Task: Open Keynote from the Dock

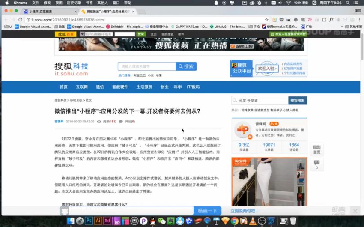Action: pos(216,221)
